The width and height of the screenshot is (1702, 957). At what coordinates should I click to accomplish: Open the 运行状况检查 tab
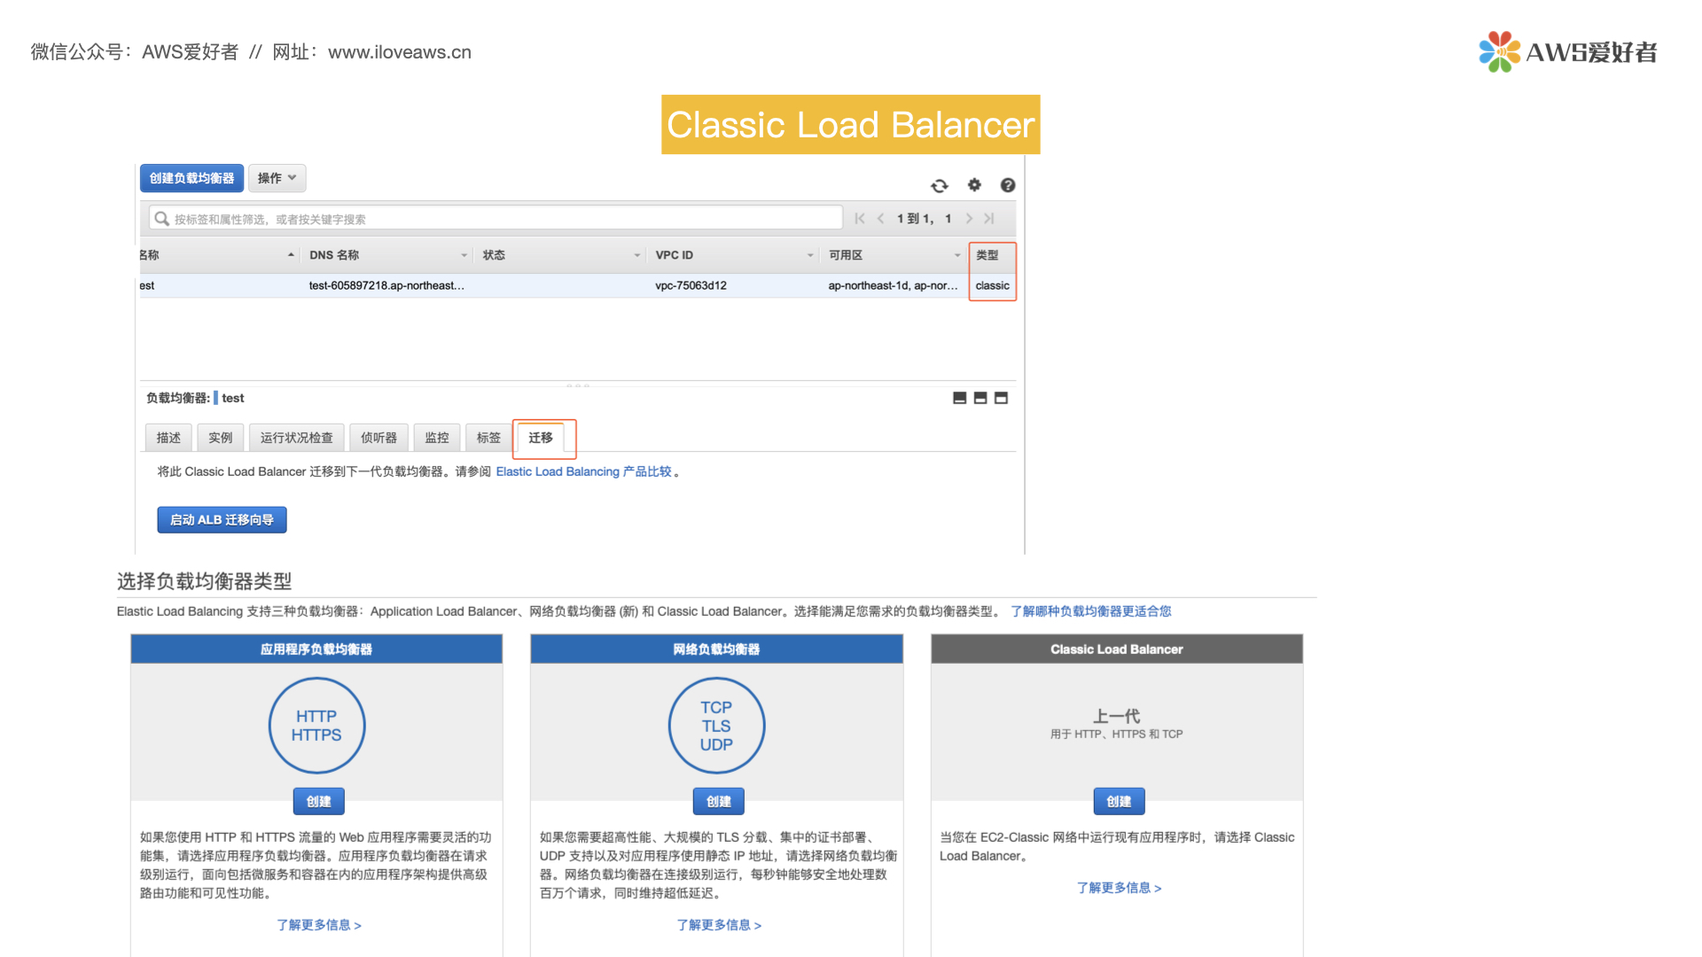pos(296,438)
